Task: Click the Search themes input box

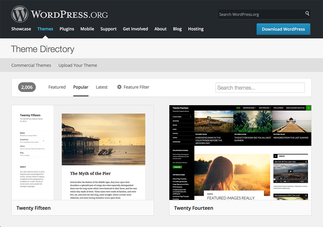Action: (260, 88)
